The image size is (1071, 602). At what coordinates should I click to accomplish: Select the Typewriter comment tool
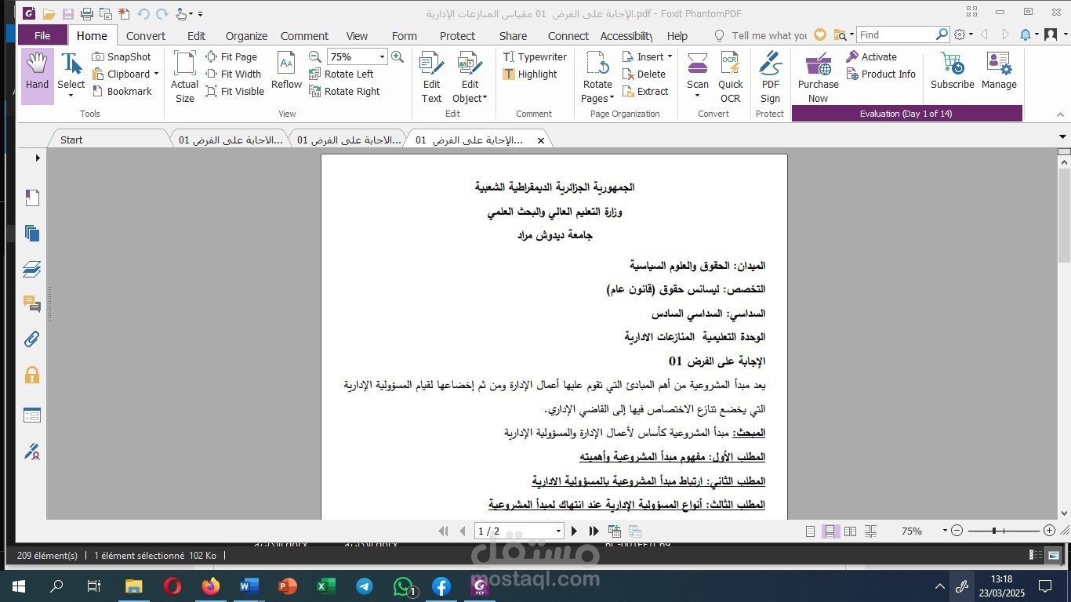pyautogui.click(x=535, y=56)
